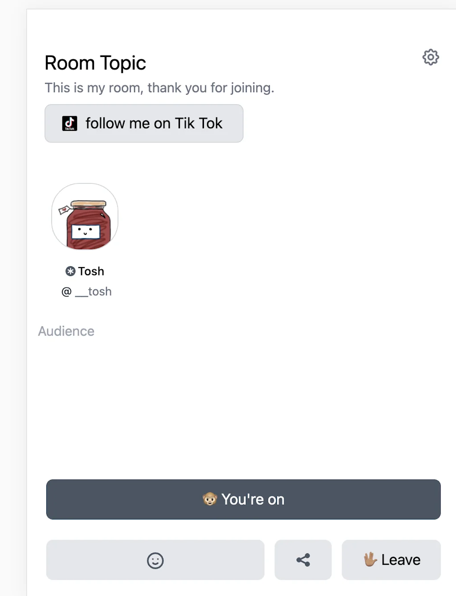Open the room settings gear

coord(430,57)
